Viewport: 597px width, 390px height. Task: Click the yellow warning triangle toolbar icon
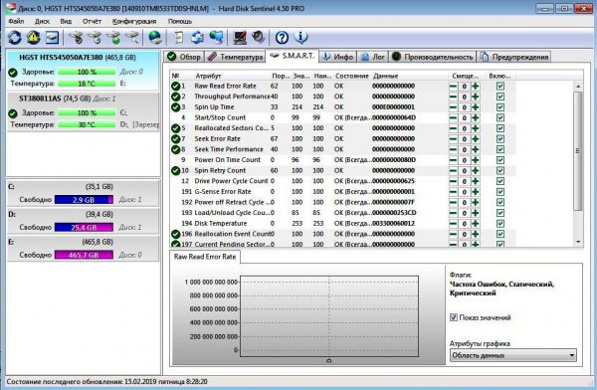point(34,38)
